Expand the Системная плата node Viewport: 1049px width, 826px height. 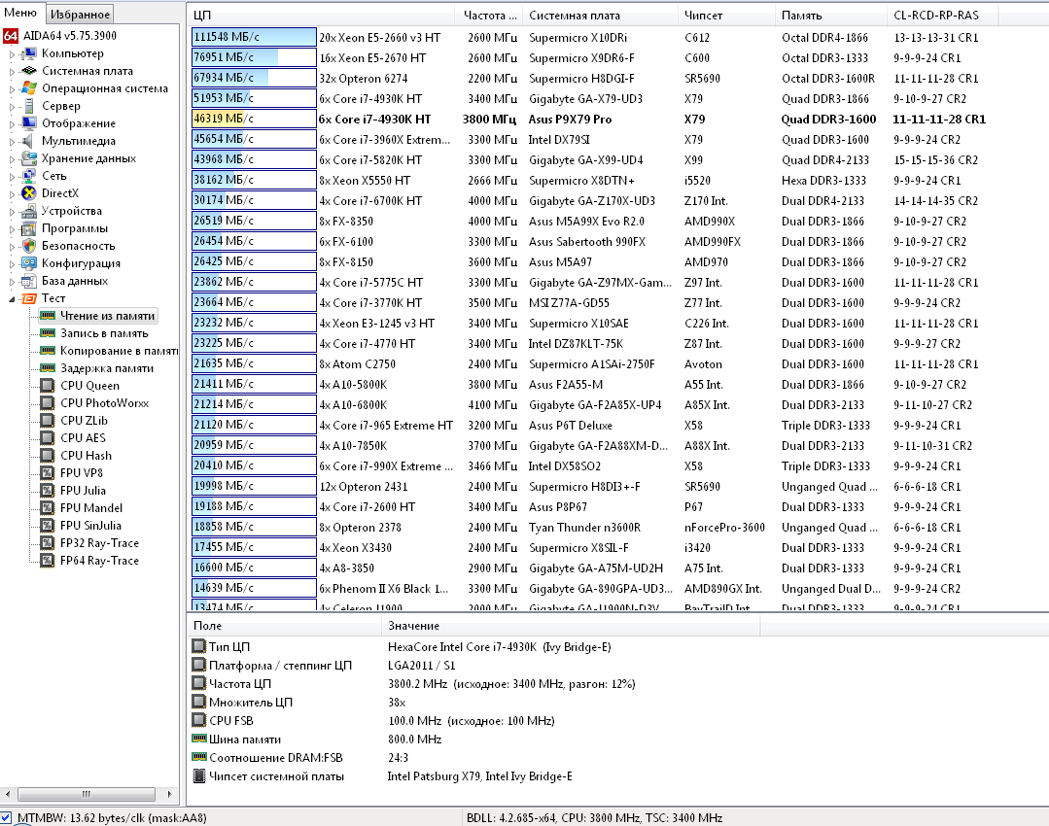pyautogui.click(x=12, y=72)
